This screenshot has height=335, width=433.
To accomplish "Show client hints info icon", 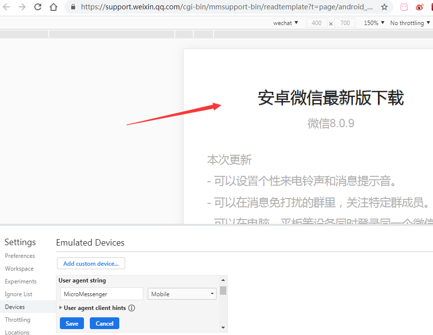I will pyautogui.click(x=132, y=308).
